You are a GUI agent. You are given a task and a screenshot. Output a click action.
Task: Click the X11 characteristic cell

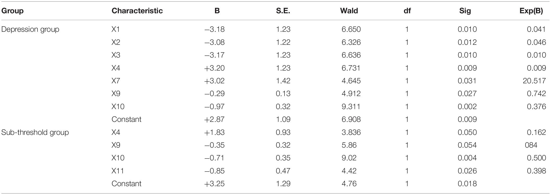(118, 171)
